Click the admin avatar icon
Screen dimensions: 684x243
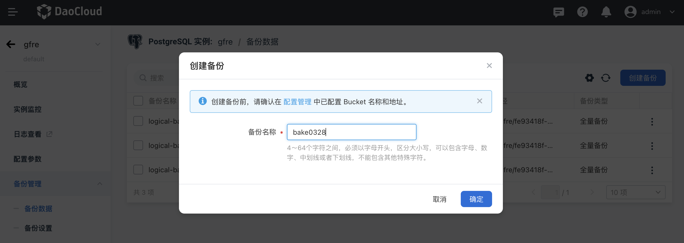pyautogui.click(x=630, y=12)
